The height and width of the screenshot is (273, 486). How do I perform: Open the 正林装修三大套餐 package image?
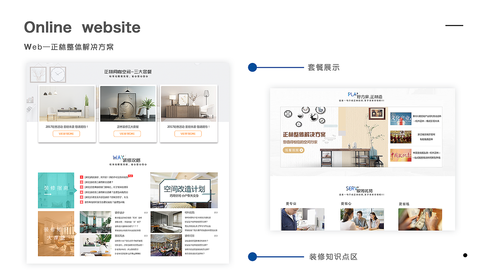pyautogui.click(x=128, y=104)
